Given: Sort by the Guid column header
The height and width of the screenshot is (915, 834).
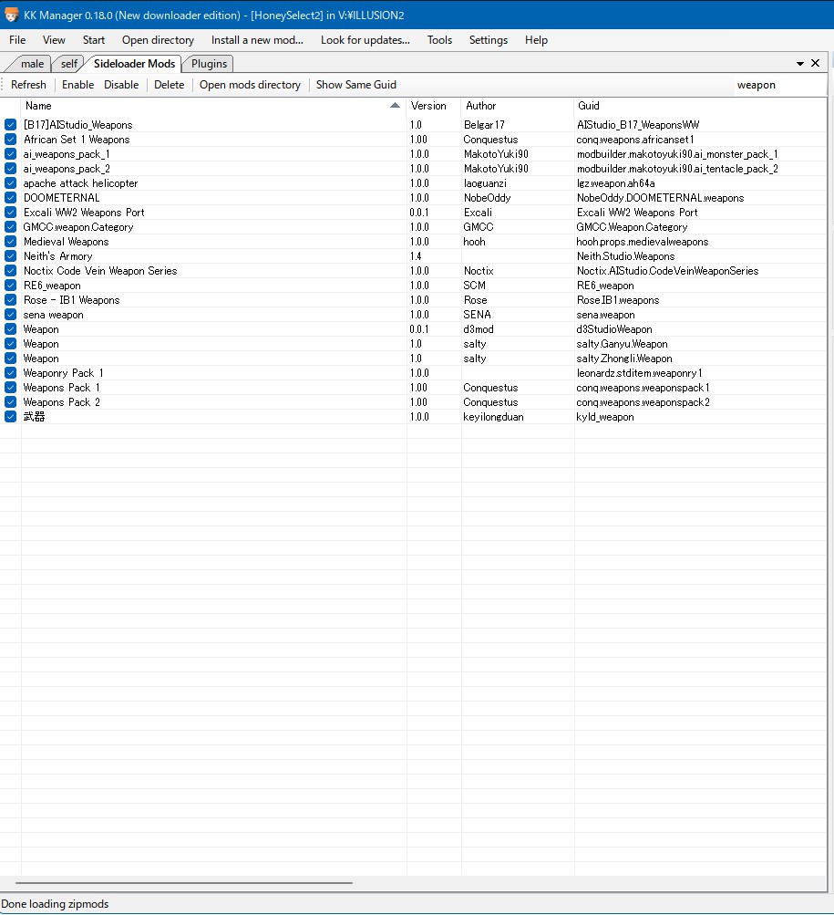Looking at the screenshot, I should pos(700,106).
